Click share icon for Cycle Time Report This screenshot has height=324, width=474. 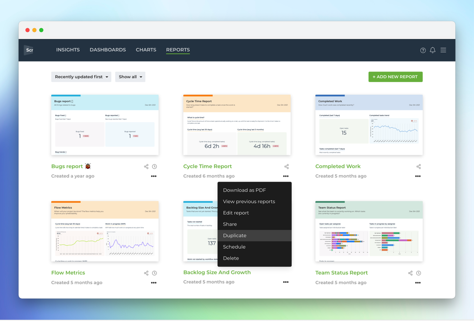287,167
